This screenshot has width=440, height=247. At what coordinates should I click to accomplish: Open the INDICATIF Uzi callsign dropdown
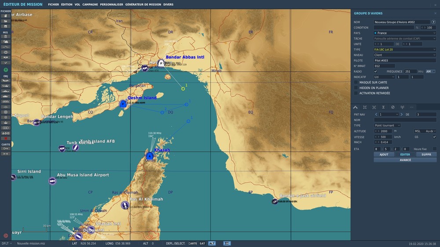point(384,77)
